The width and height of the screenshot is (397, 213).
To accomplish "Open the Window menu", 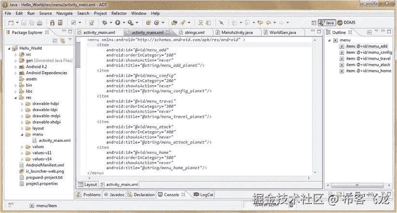I will coord(139,13).
